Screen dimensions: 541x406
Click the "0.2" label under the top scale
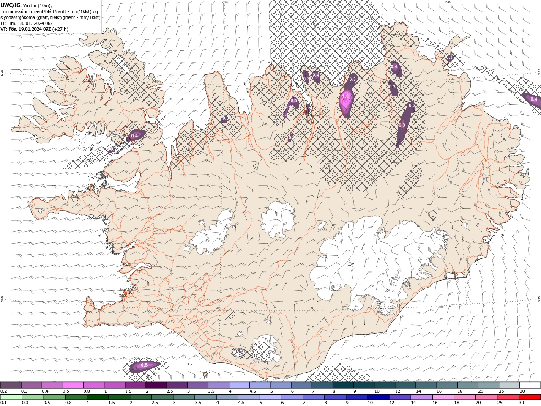pos(3,391)
